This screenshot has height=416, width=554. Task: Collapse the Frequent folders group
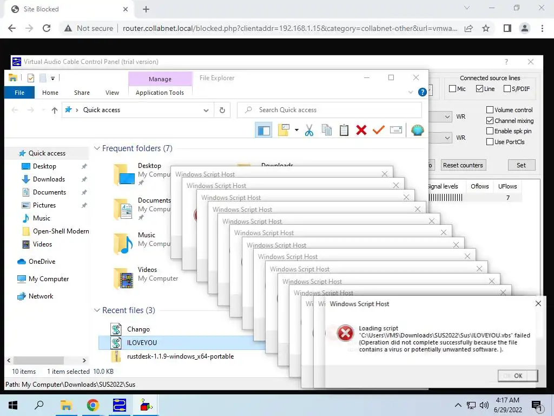tap(97, 148)
